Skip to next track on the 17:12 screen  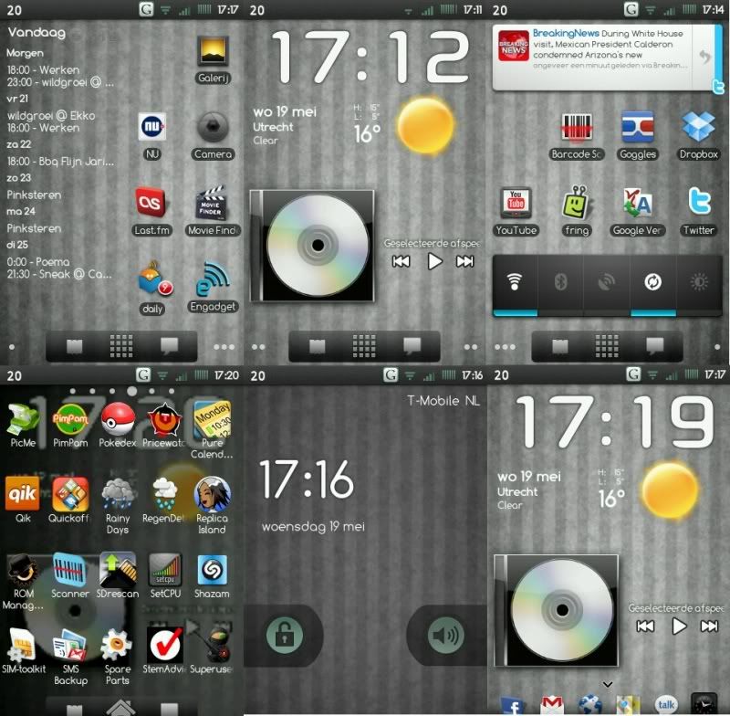coord(464,261)
